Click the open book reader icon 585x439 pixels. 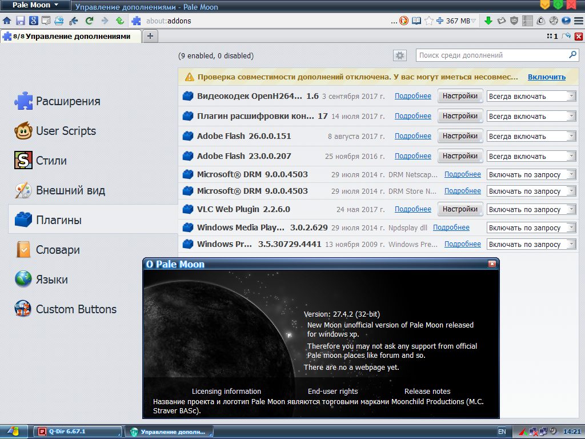point(416,21)
